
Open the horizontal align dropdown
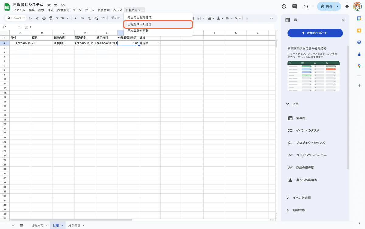pos(211,18)
